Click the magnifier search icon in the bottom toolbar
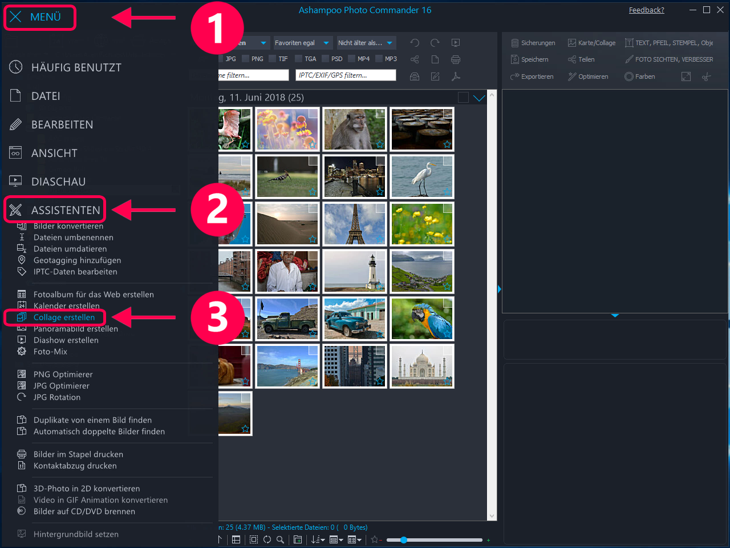The width and height of the screenshot is (730, 548). [280, 539]
